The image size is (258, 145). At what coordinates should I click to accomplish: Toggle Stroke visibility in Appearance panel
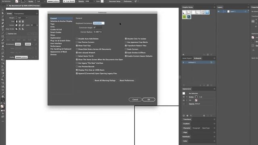(x=184, y=97)
